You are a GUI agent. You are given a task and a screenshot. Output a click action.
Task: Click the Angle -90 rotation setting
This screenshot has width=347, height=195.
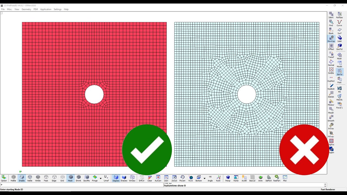tap(210, 178)
